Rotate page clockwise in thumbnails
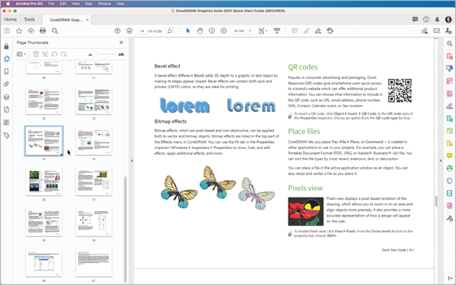The height and width of the screenshot is (285, 456). point(63,54)
